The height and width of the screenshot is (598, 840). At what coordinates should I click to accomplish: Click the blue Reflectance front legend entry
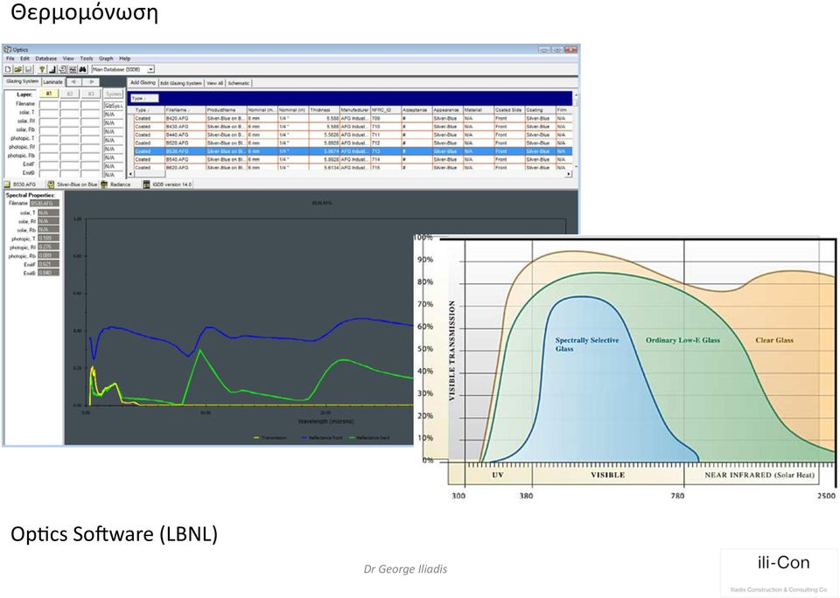click(322, 438)
